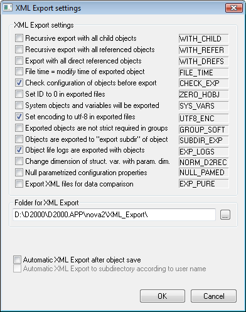
Task: Click the SUBDIR_EXP parameter field
Action: pyautogui.click(x=203, y=140)
